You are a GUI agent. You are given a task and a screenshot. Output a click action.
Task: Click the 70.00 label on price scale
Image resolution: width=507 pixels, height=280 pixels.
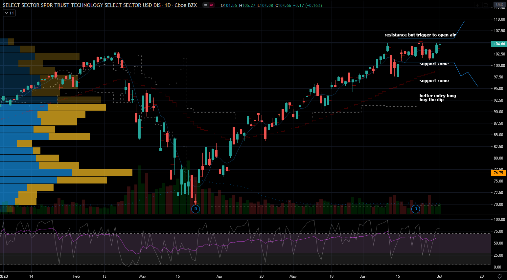pos(498,205)
